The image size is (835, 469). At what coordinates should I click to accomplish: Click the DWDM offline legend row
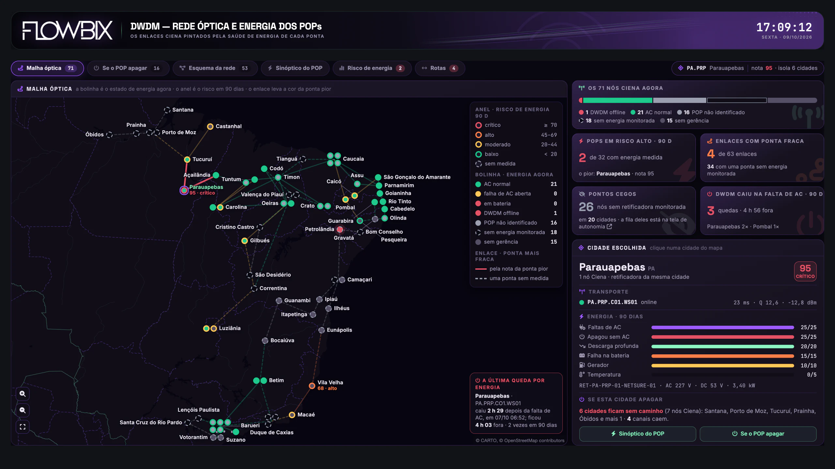tap(516, 213)
